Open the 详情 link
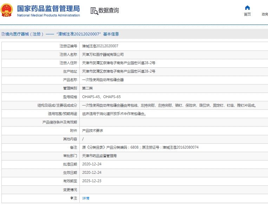The height and width of the screenshot is (205, 268). [x=86, y=198]
